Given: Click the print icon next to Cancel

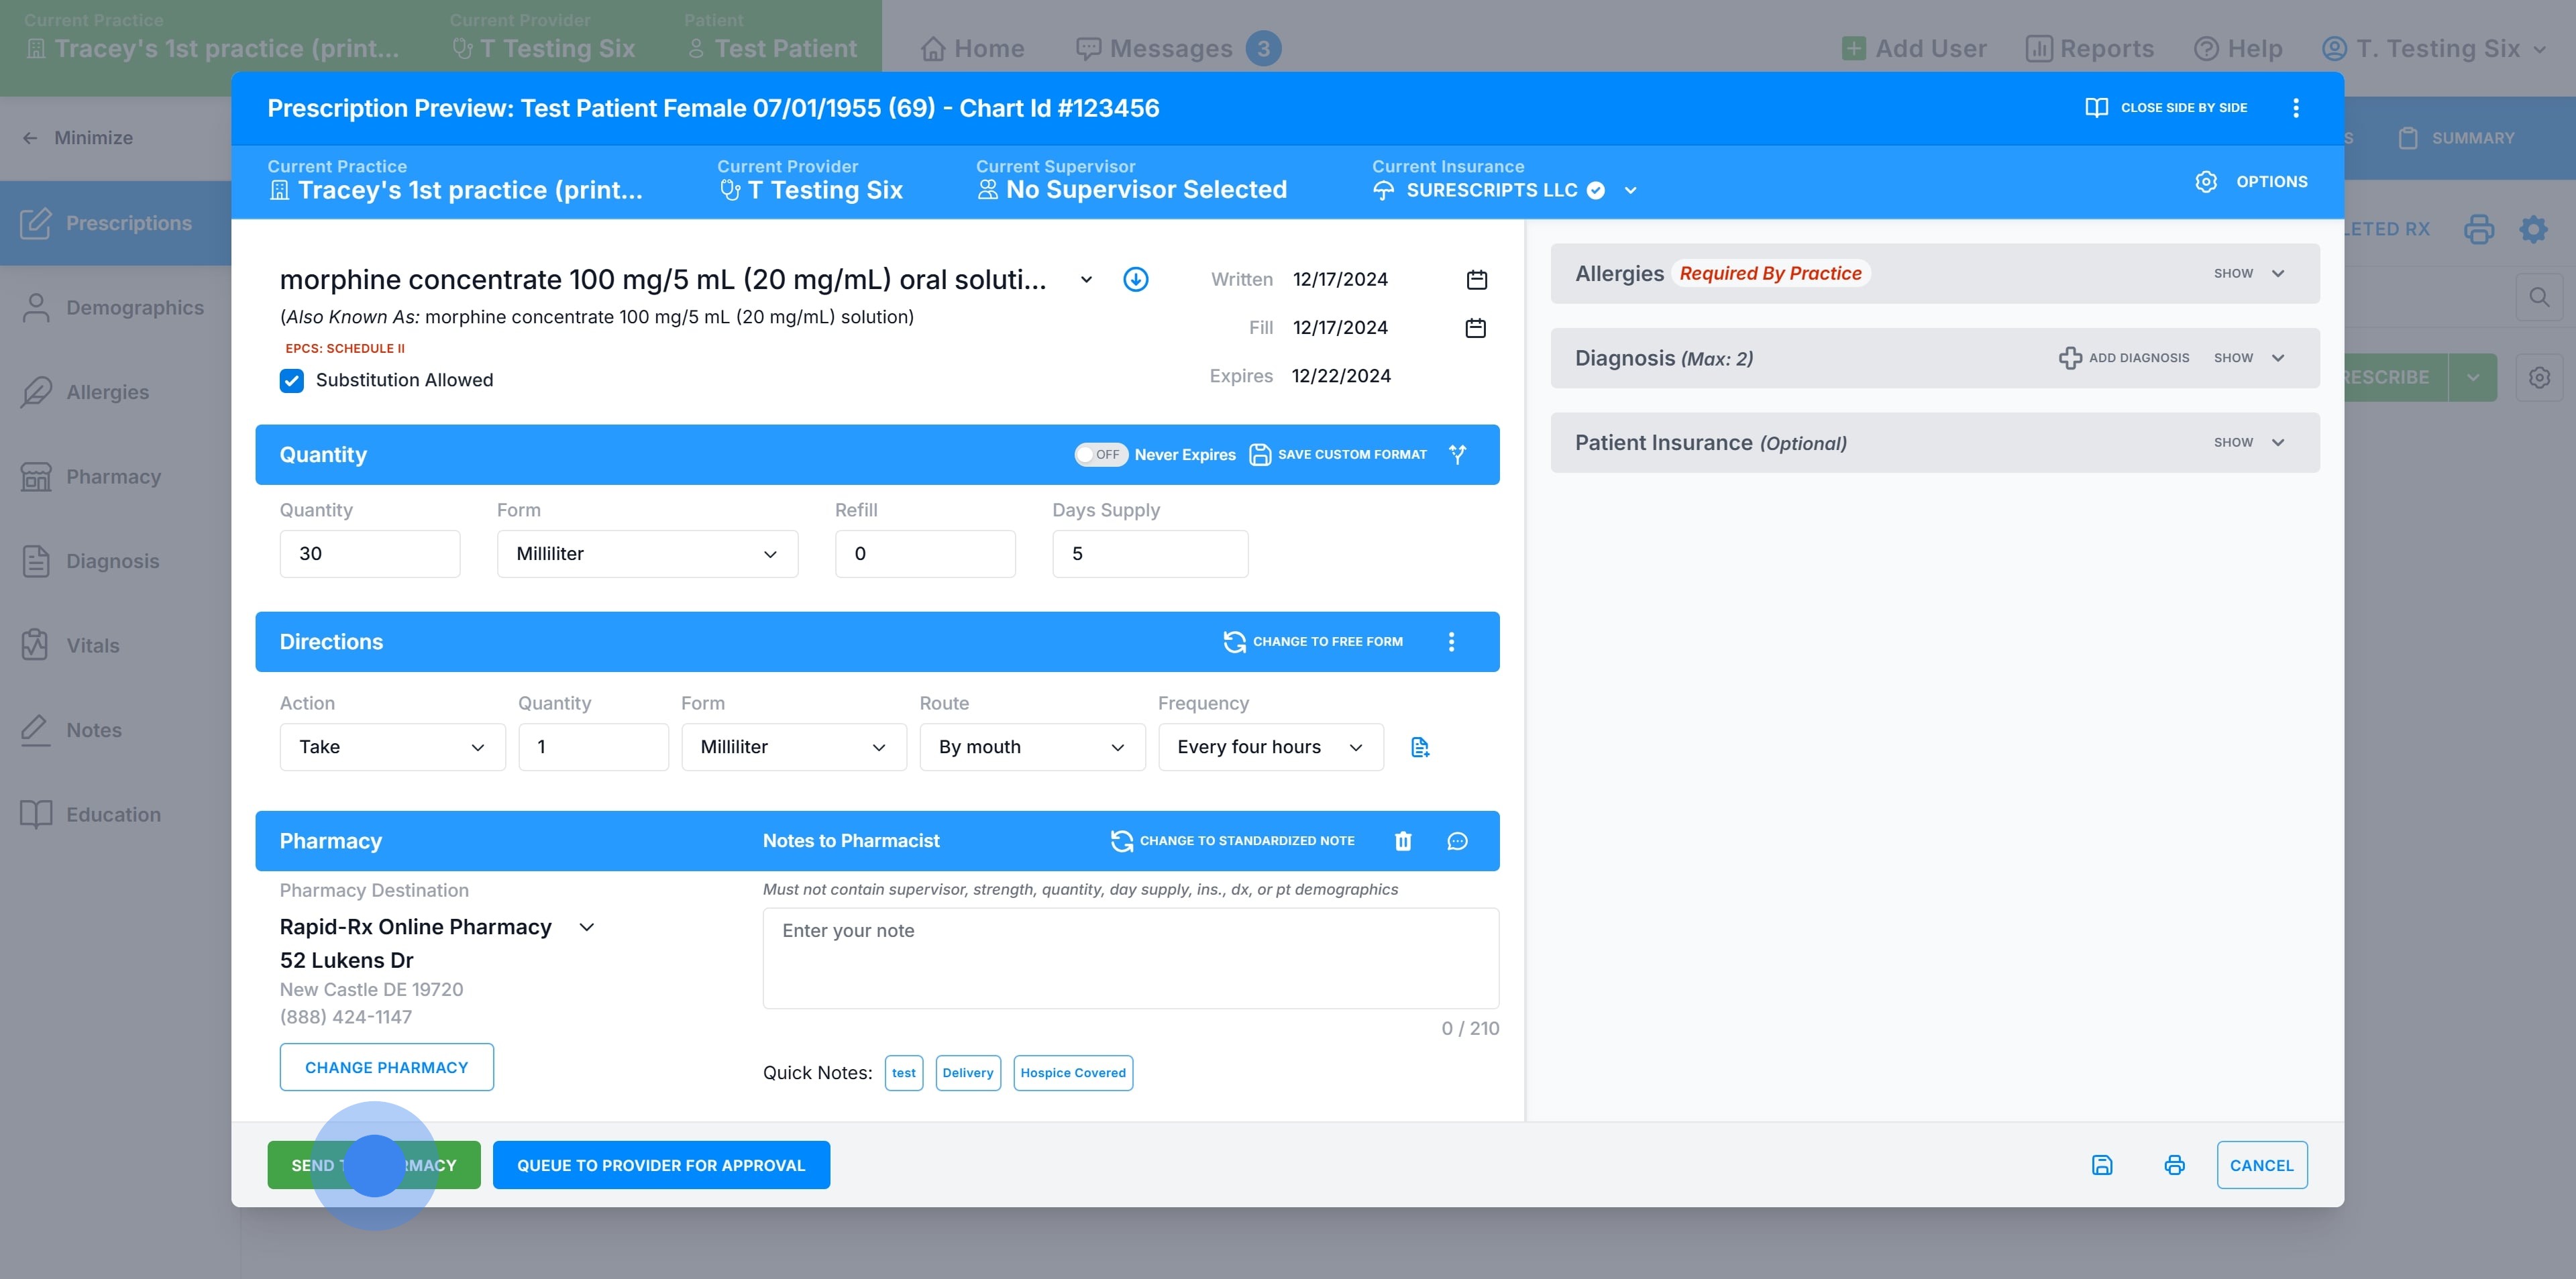Looking at the screenshot, I should 2174,1165.
